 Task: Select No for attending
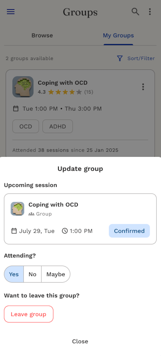(x=32, y=274)
